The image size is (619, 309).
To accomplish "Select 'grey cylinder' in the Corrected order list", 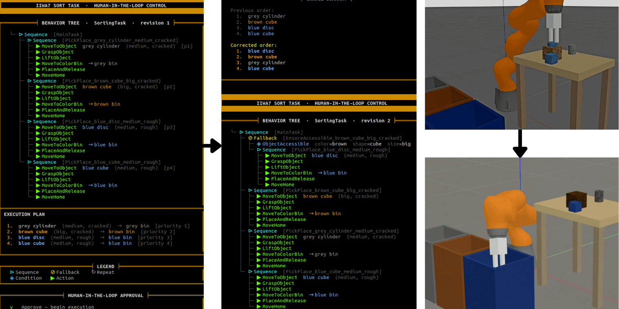I will point(267,63).
